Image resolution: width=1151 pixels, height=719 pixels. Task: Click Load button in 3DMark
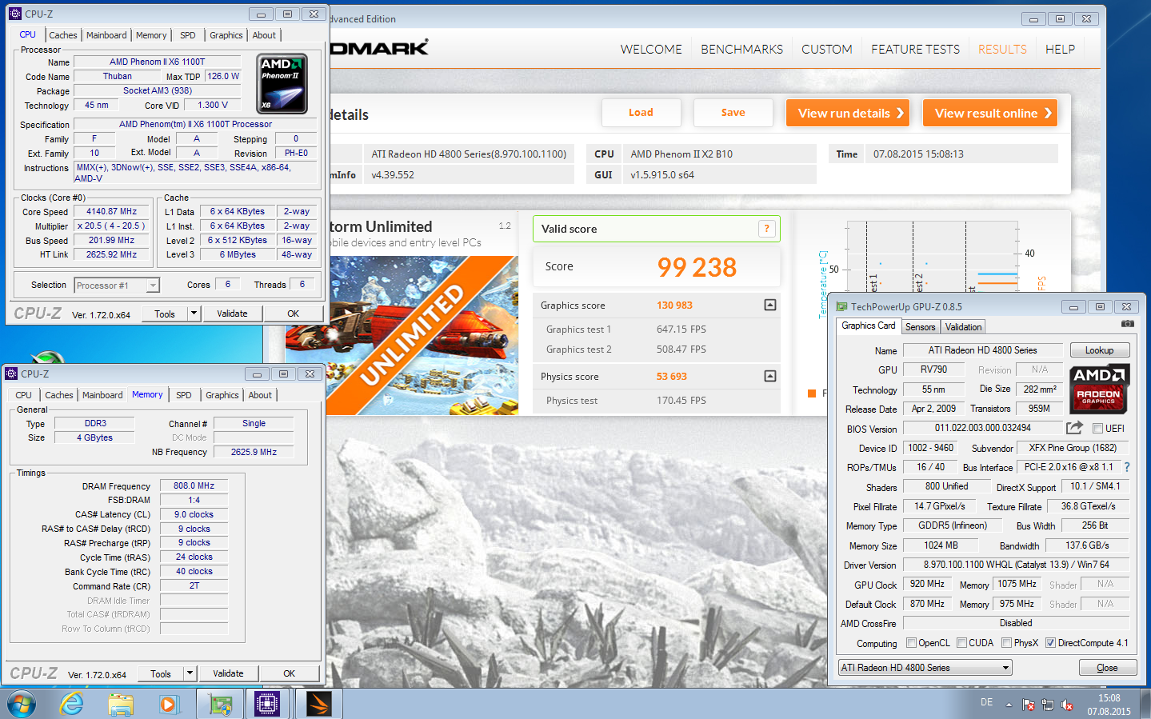(x=641, y=113)
